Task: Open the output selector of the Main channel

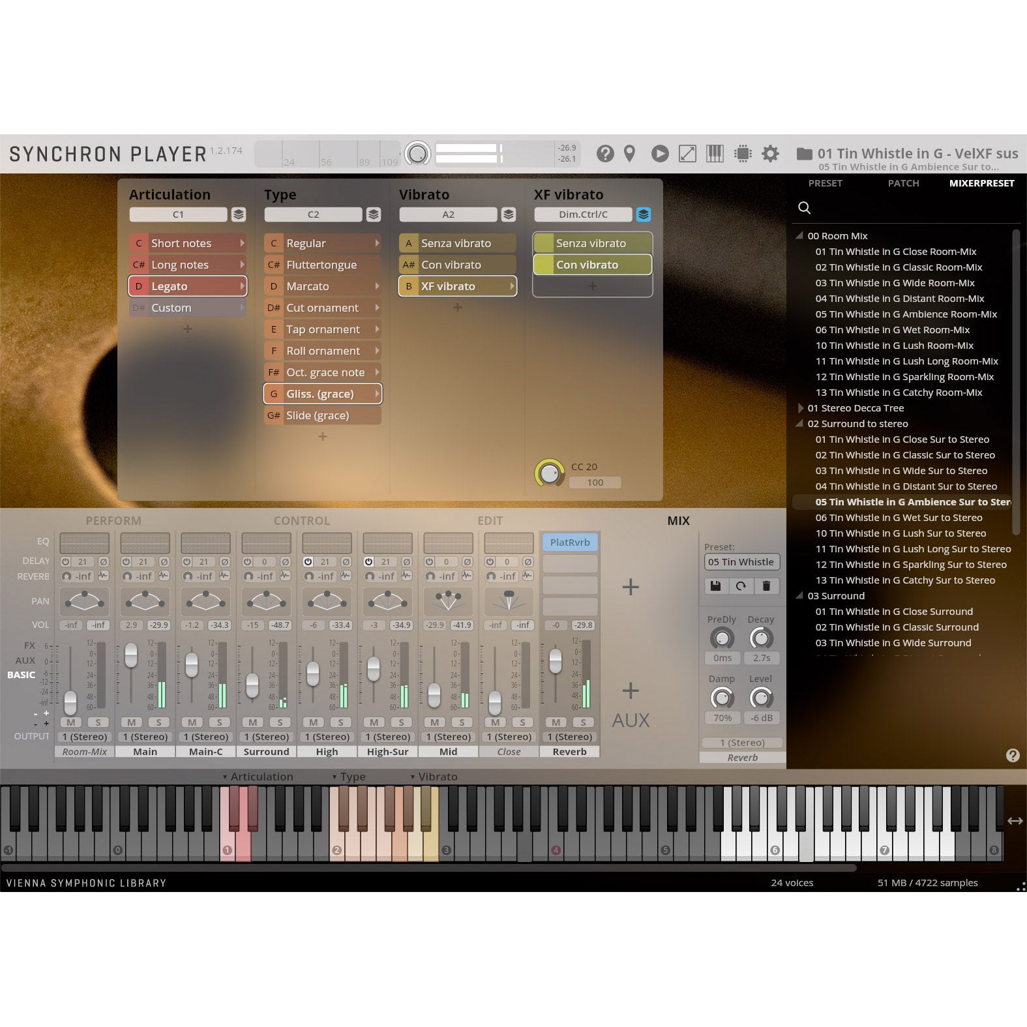Action: [145, 737]
